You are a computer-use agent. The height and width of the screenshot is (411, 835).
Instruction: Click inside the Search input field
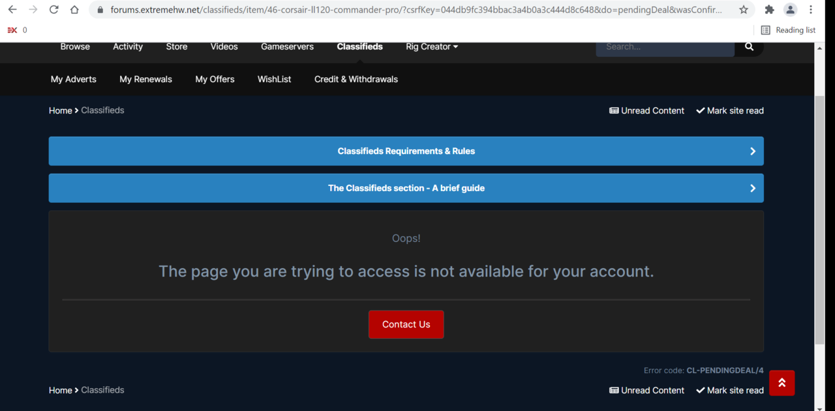(x=665, y=46)
